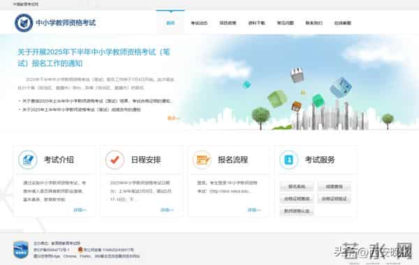Click the 教师资格认定 service button
The height and width of the screenshot is (265, 419).
tap(297, 211)
